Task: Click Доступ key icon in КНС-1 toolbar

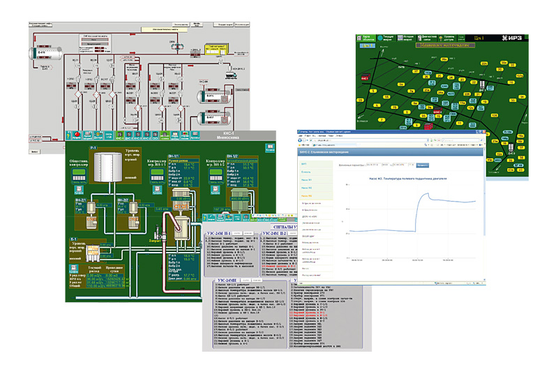Action: 98,135
